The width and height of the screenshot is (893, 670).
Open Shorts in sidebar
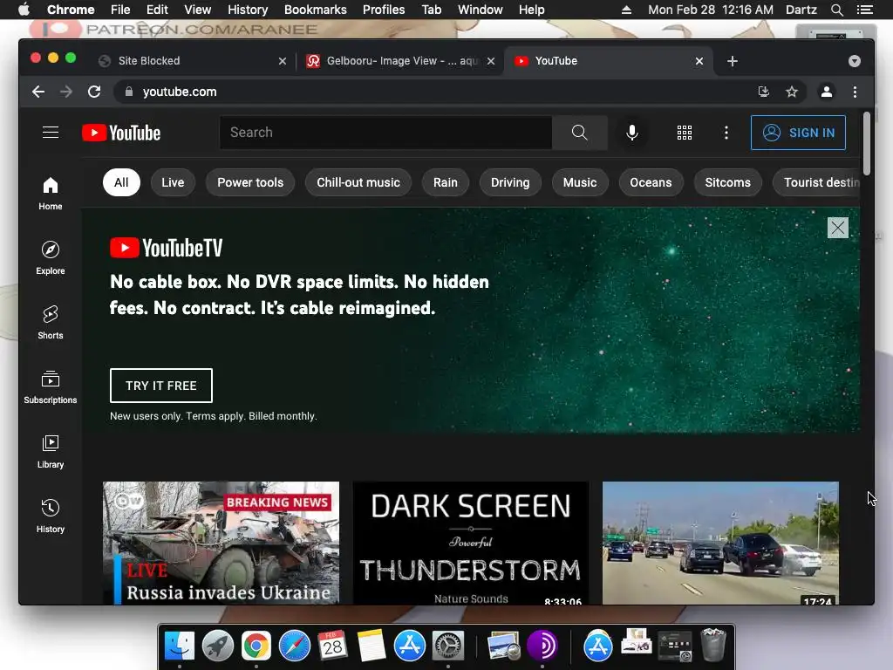(x=50, y=323)
